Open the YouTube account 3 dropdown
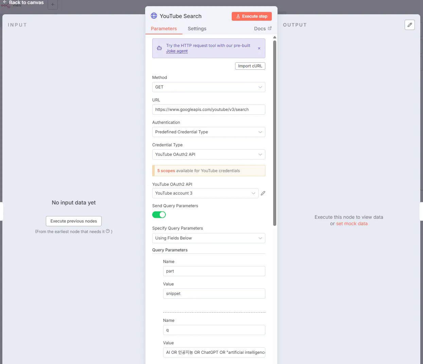This screenshot has width=423, height=364. pyautogui.click(x=205, y=193)
